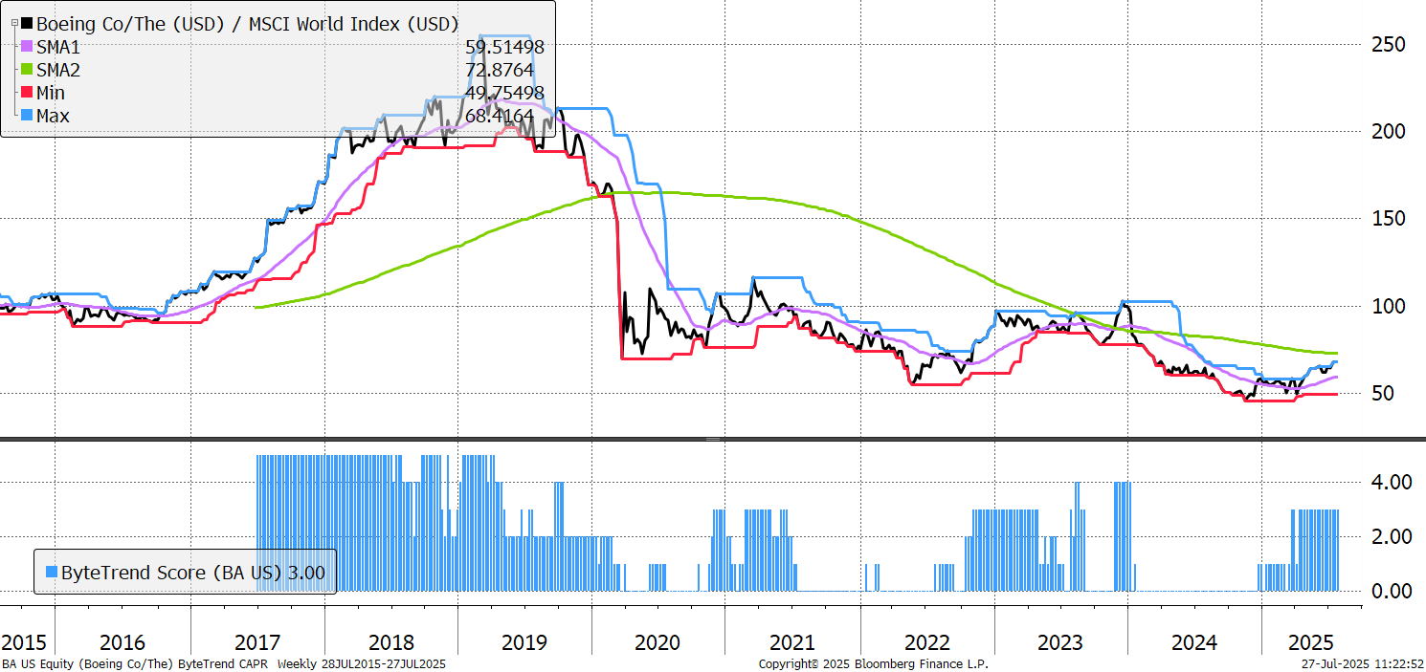Collapse the legend using its small corner box
Viewport: 1426px width, 672px height.
pos(13,23)
